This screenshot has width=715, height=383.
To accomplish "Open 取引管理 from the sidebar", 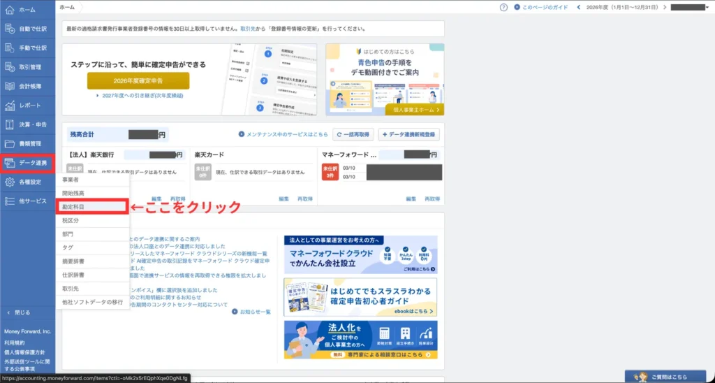I will click(x=27, y=67).
